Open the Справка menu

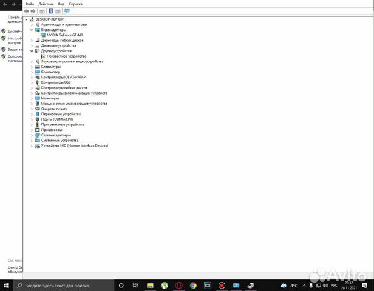(x=75, y=4)
